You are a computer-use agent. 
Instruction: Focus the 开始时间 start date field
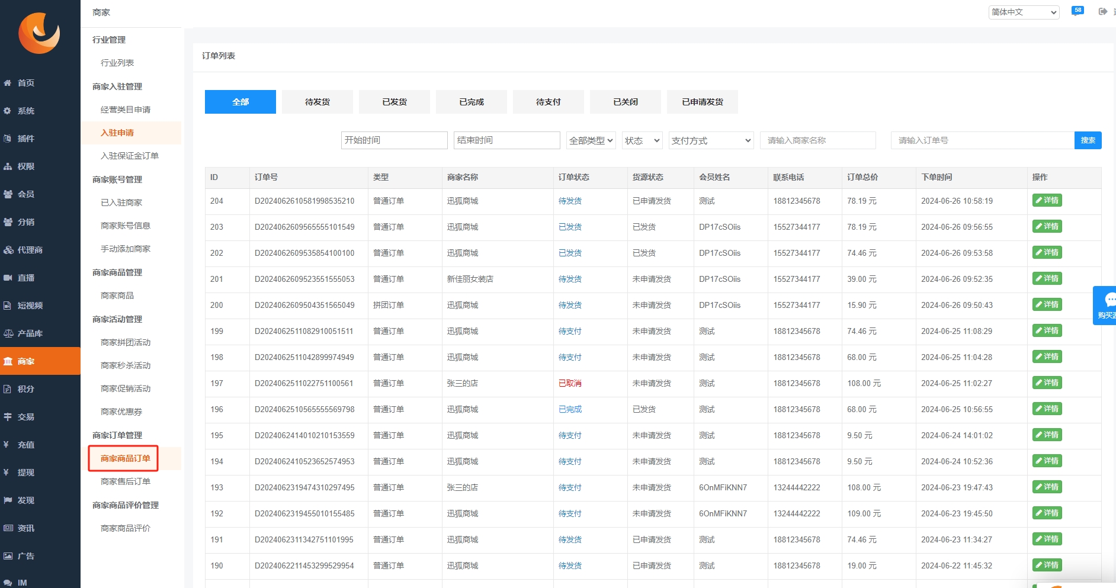(394, 140)
